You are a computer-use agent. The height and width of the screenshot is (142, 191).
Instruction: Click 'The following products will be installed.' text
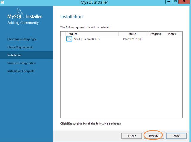coord(86,27)
